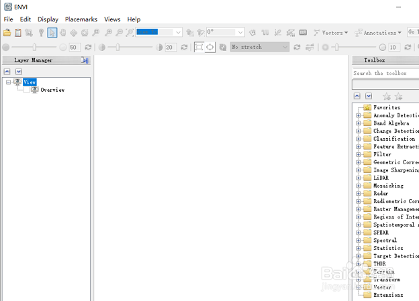This screenshot has width=419, height=301.
Task: Open the Extensions folder
Action: pyautogui.click(x=383, y=295)
